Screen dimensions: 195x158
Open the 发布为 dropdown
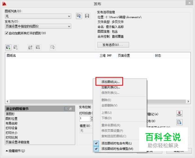tap(38, 26)
